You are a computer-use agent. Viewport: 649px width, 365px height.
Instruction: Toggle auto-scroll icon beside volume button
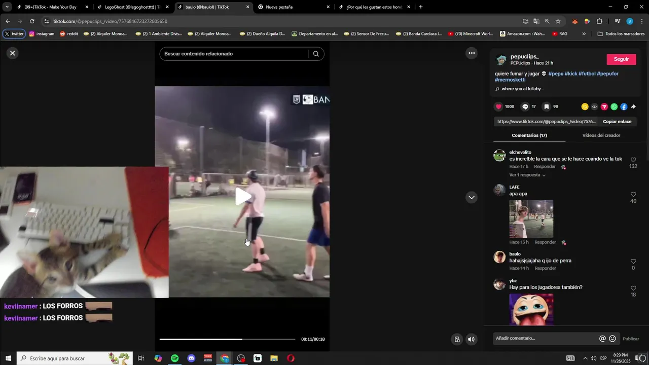coord(457,340)
